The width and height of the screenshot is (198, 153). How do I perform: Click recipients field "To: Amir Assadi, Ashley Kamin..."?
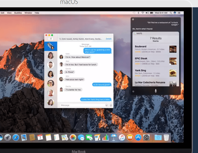pos(80,39)
